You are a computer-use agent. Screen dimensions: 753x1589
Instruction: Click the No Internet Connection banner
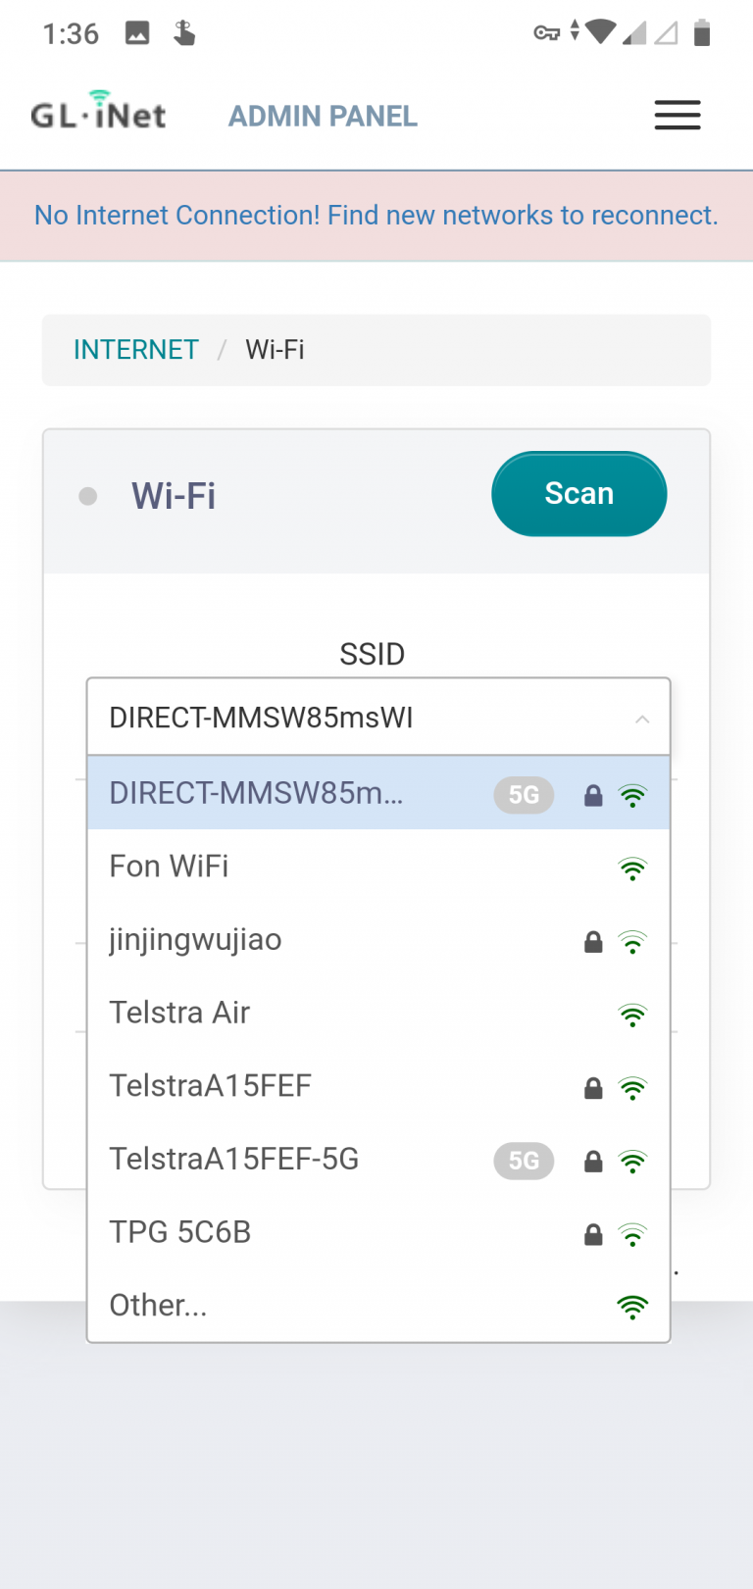point(376,216)
